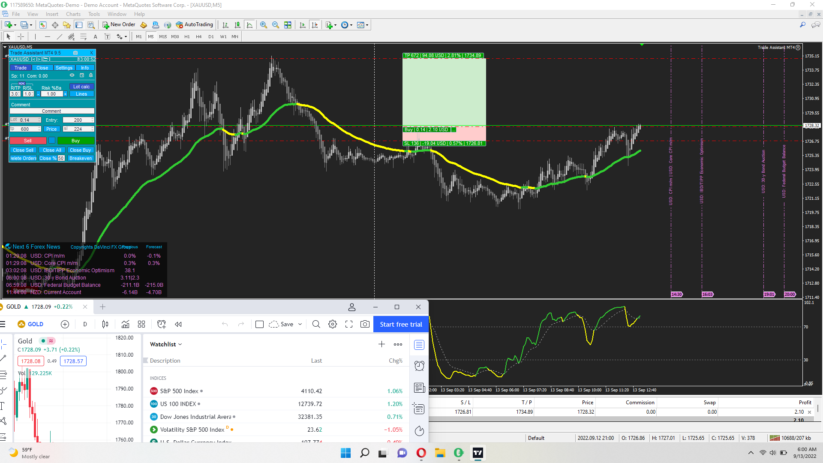Viewport: 823px width, 463px height.
Task: Open TradingView chart settings gear
Action: [333, 325]
